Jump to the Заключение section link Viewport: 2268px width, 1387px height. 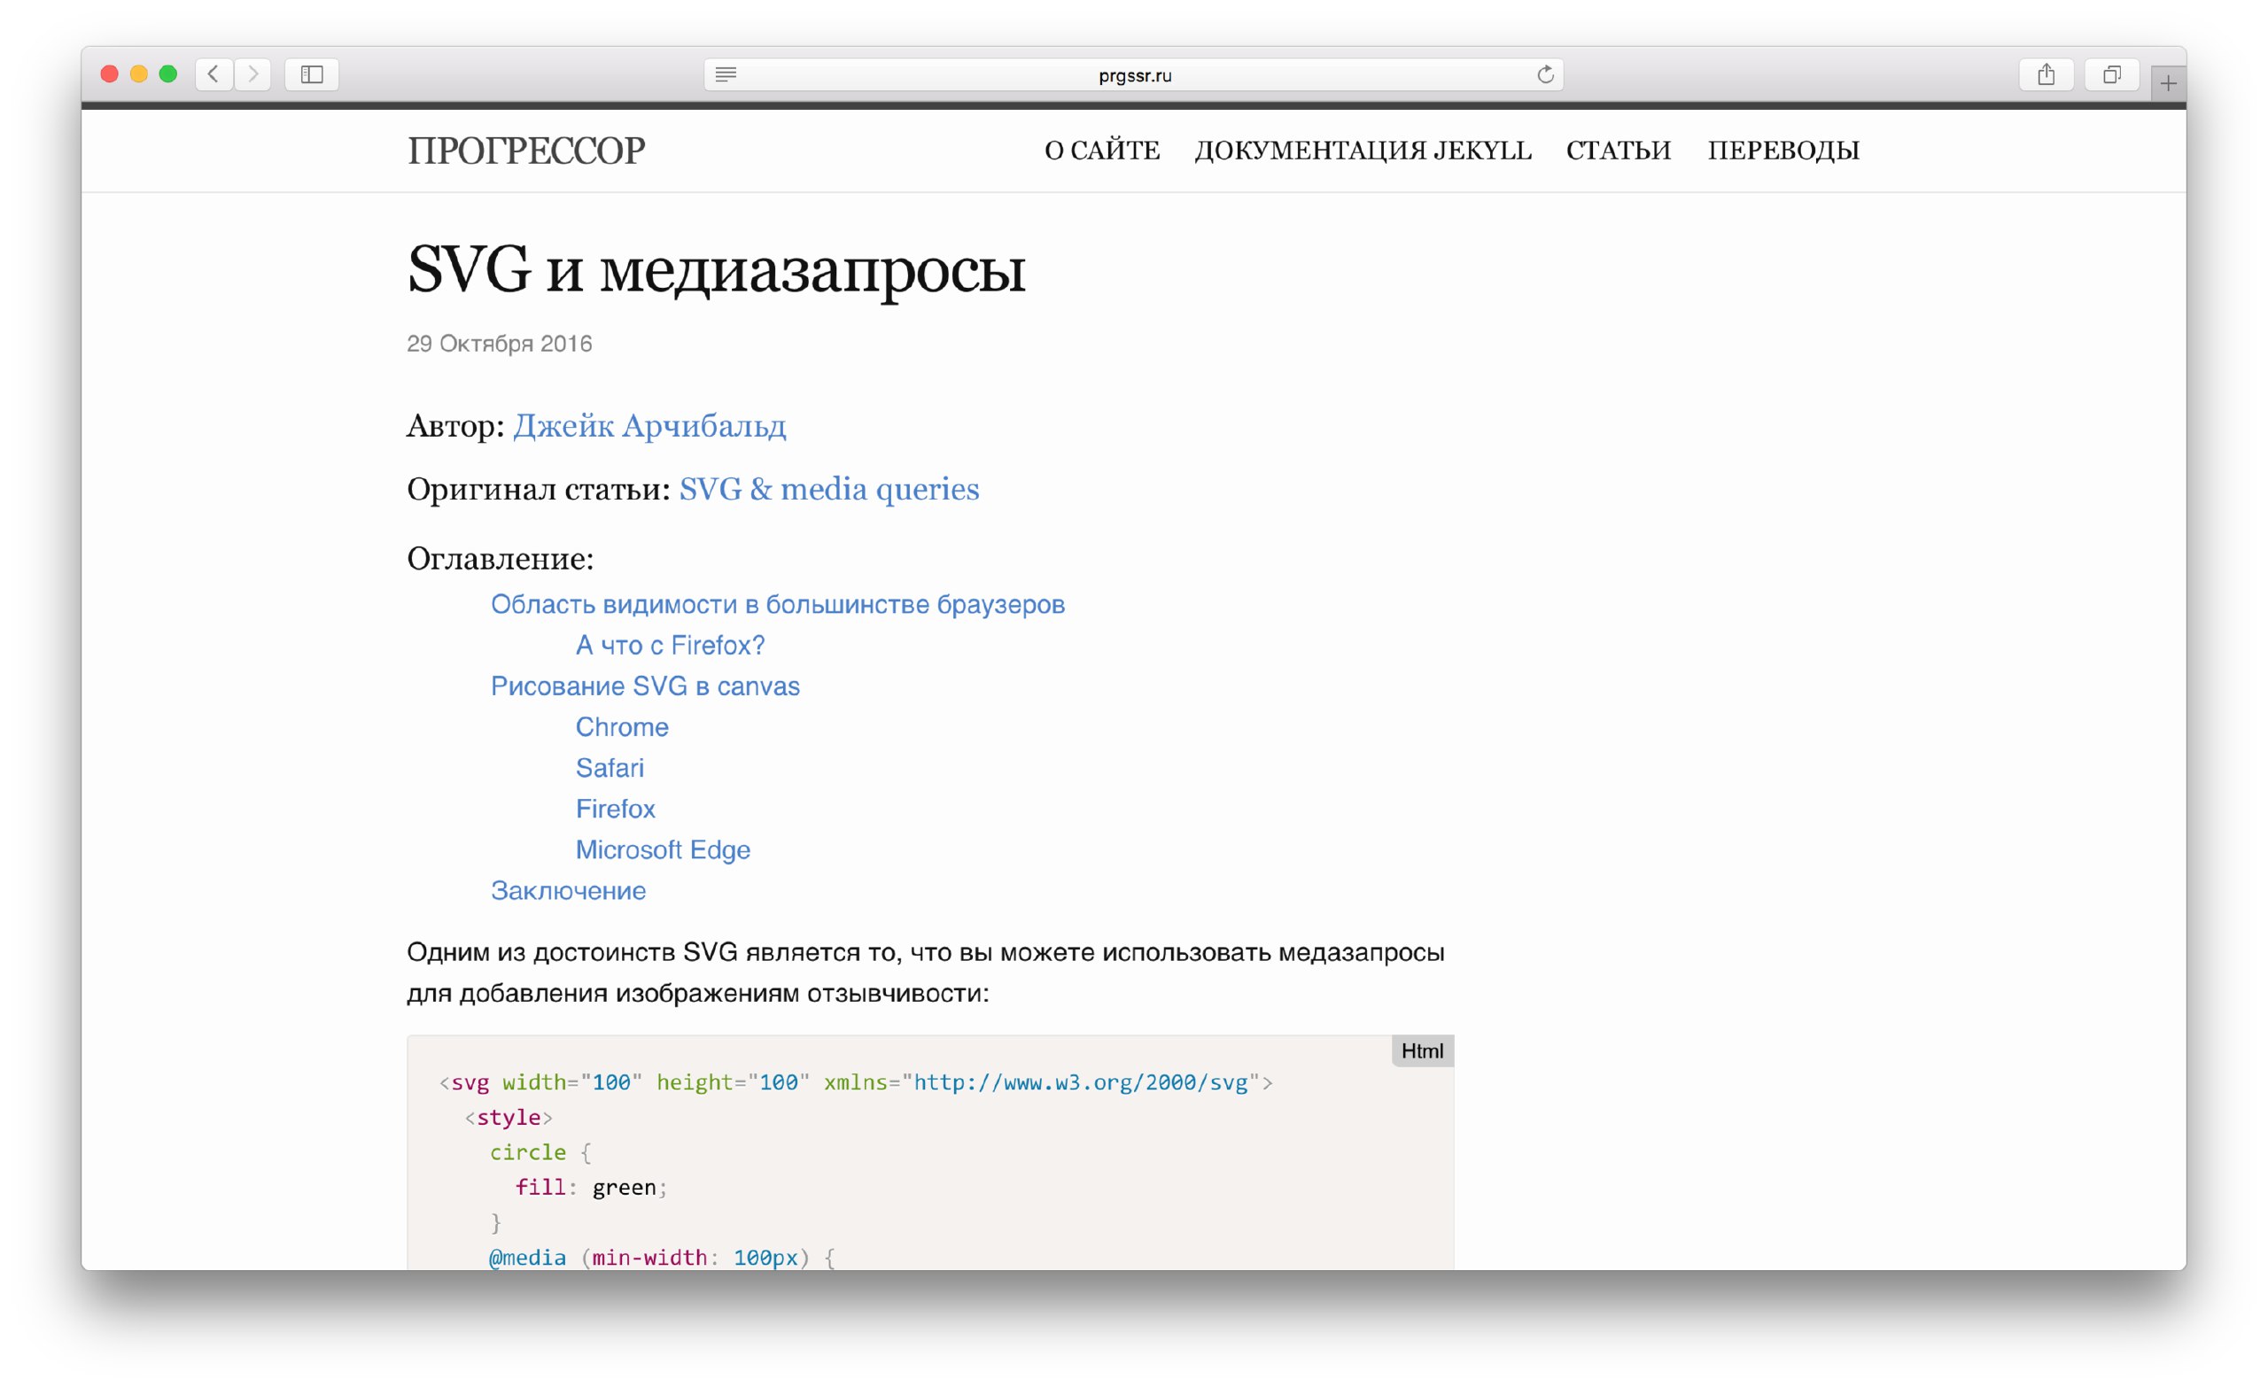[568, 891]
